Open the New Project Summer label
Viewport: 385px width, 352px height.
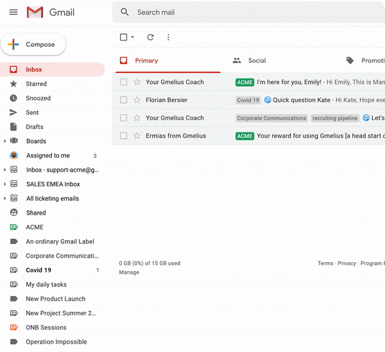(61, 313)
